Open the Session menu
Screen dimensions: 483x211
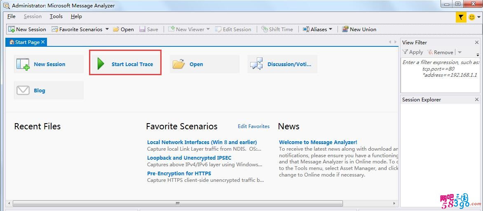(x=33, y=16)
